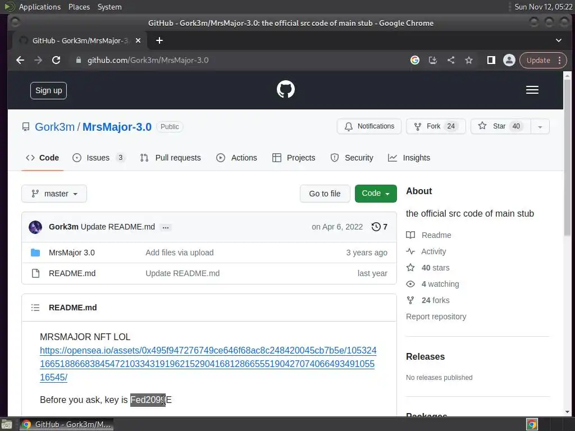Open the Projects tab
The image size is (575, 431).
(294, 158)
